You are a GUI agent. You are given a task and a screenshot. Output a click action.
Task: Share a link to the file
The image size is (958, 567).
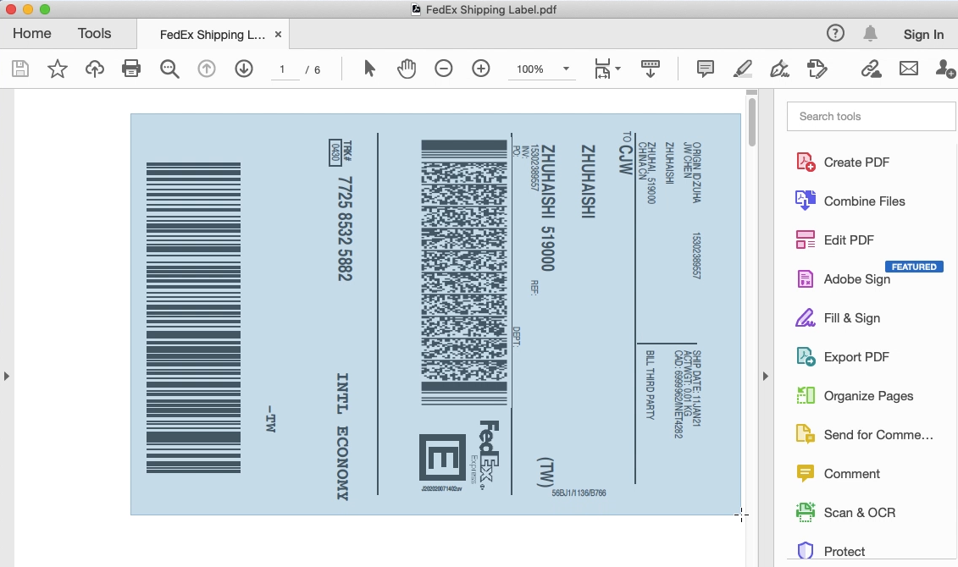tap(872, 69)
